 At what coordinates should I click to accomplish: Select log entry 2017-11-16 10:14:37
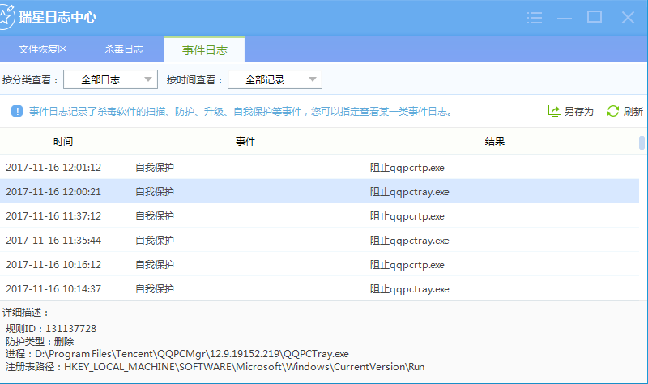(319, 288)
